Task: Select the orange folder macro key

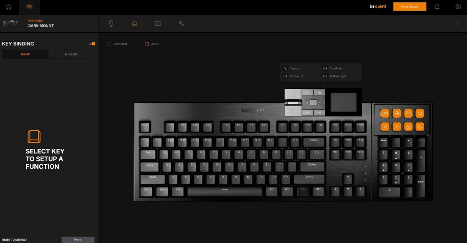Action: click(x=408, y=113)
